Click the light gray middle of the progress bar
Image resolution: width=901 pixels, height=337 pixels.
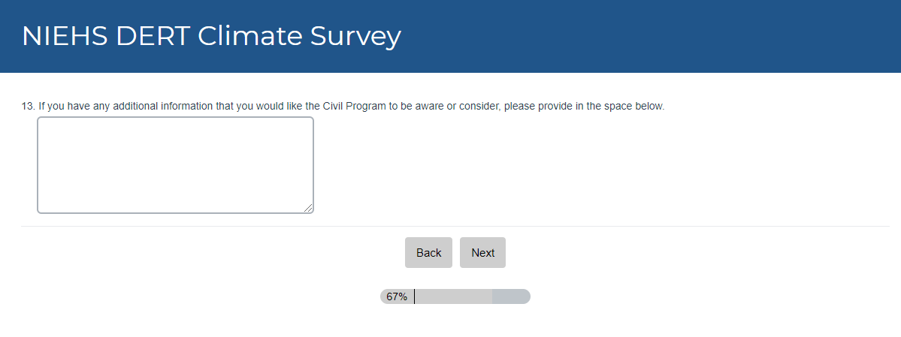453,296
